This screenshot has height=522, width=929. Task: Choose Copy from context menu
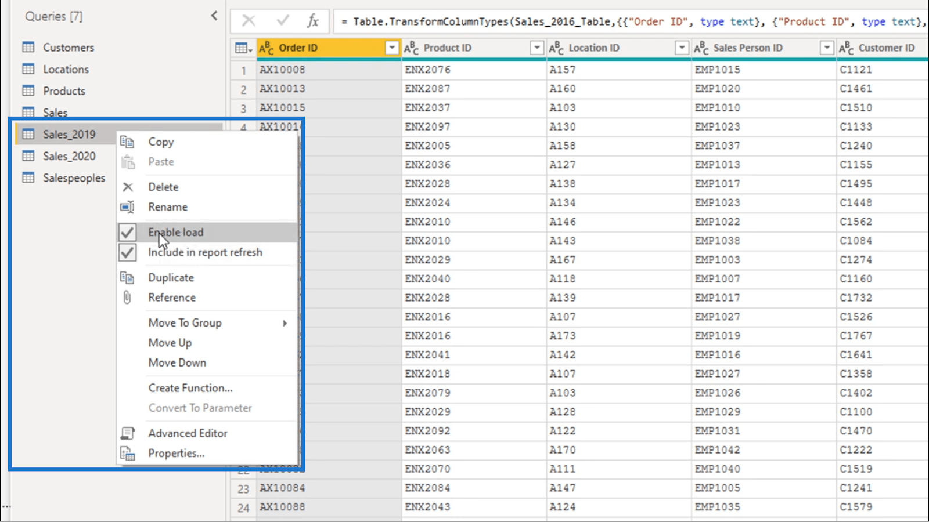[161, 142]
